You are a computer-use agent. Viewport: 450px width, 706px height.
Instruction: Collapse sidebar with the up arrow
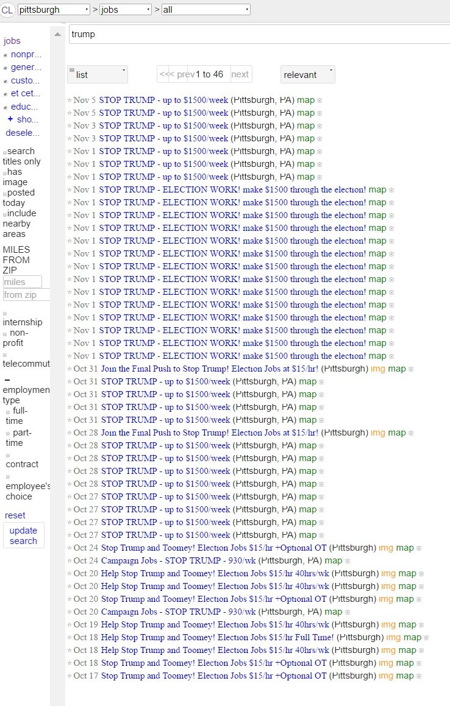[x=57, y=34]
